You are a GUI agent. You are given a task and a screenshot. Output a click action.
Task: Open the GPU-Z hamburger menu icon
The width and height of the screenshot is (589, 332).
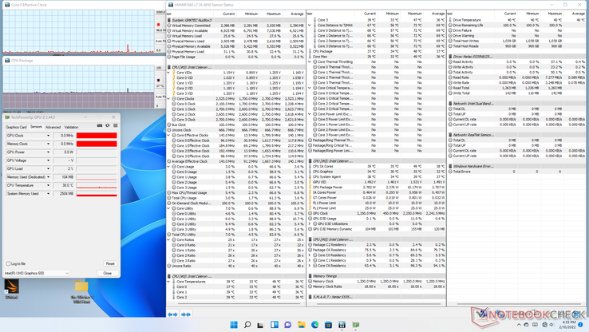tap(115, 125)
